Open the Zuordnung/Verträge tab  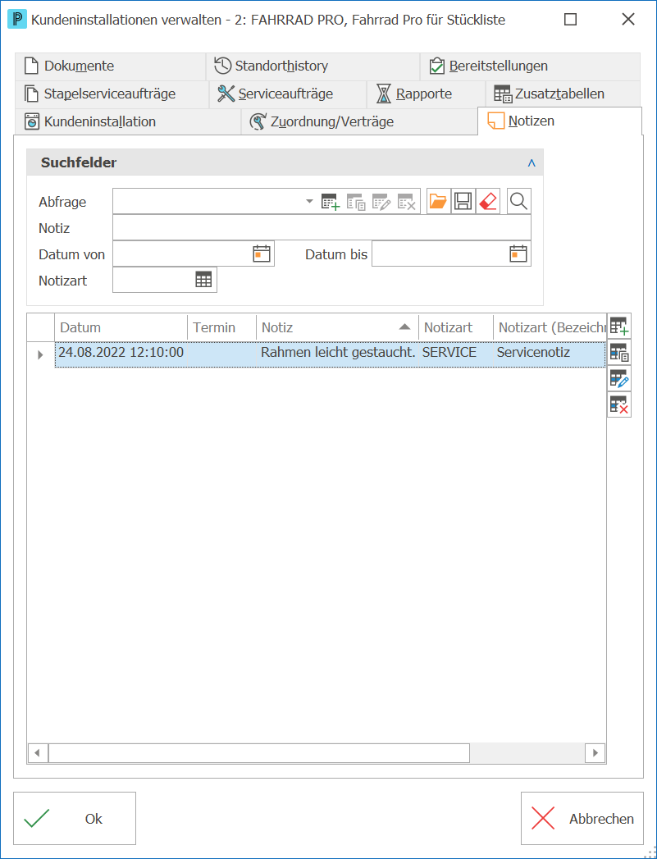pos(360,121)
